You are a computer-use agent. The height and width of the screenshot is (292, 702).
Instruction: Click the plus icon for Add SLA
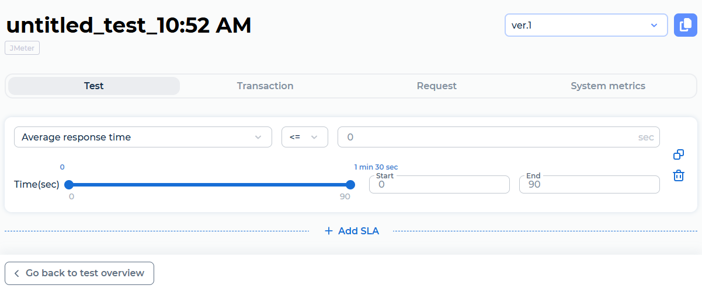pyautogui.click(x=329, y=231)
